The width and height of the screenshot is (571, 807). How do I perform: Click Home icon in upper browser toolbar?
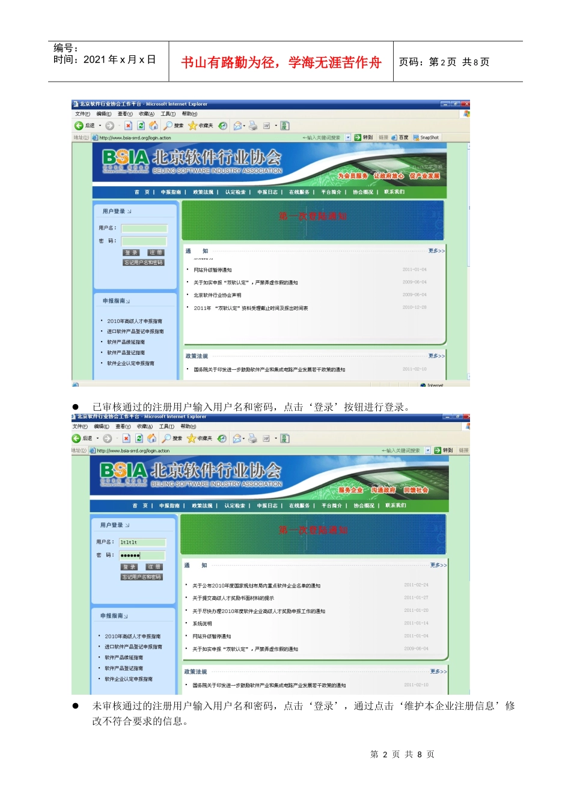pos(153,125)
